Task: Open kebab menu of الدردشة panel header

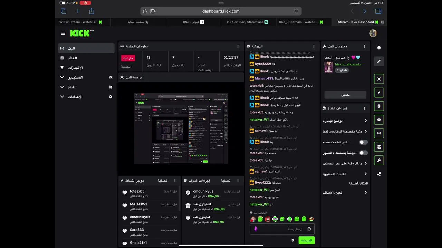Action: point(314,46)
